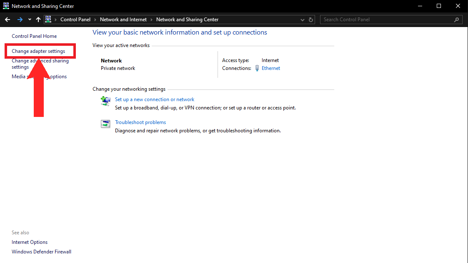
Task: Click the new connection setup icon
Action: (105, 101)
